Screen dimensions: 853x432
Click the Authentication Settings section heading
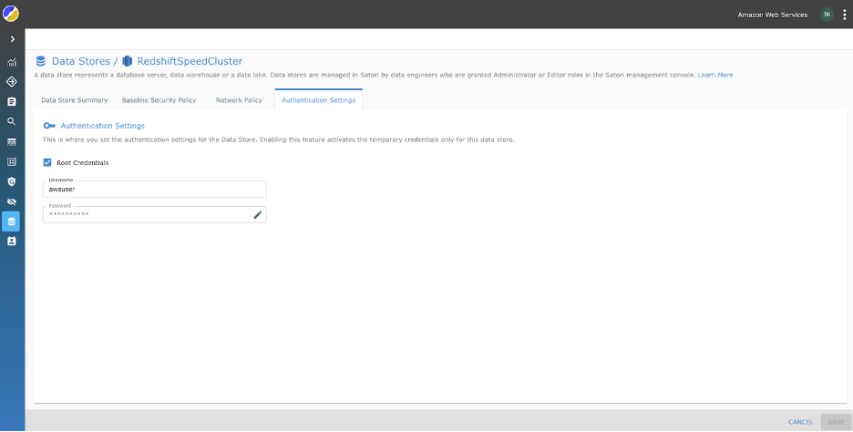pyautogui.click(x=103, y=126)
